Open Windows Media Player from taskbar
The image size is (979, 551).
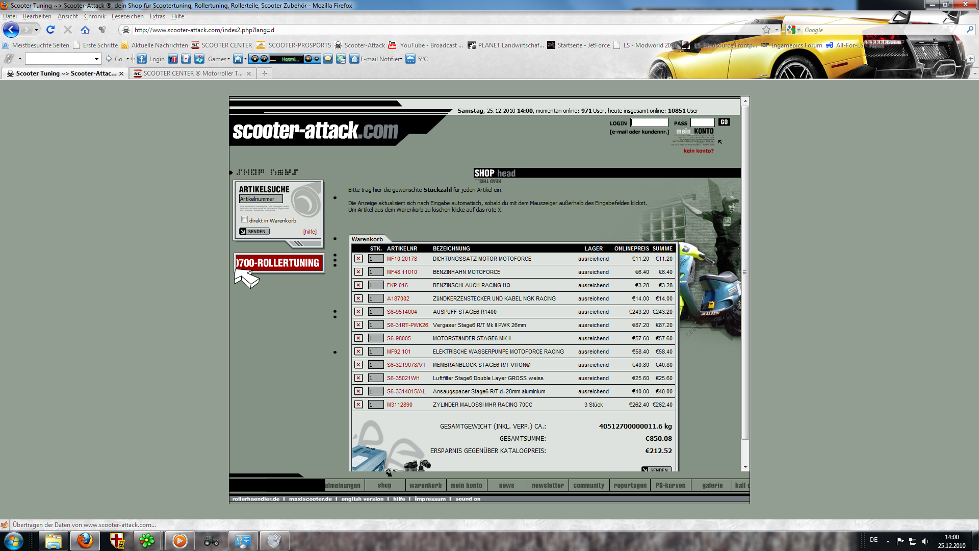click(179, 541)
